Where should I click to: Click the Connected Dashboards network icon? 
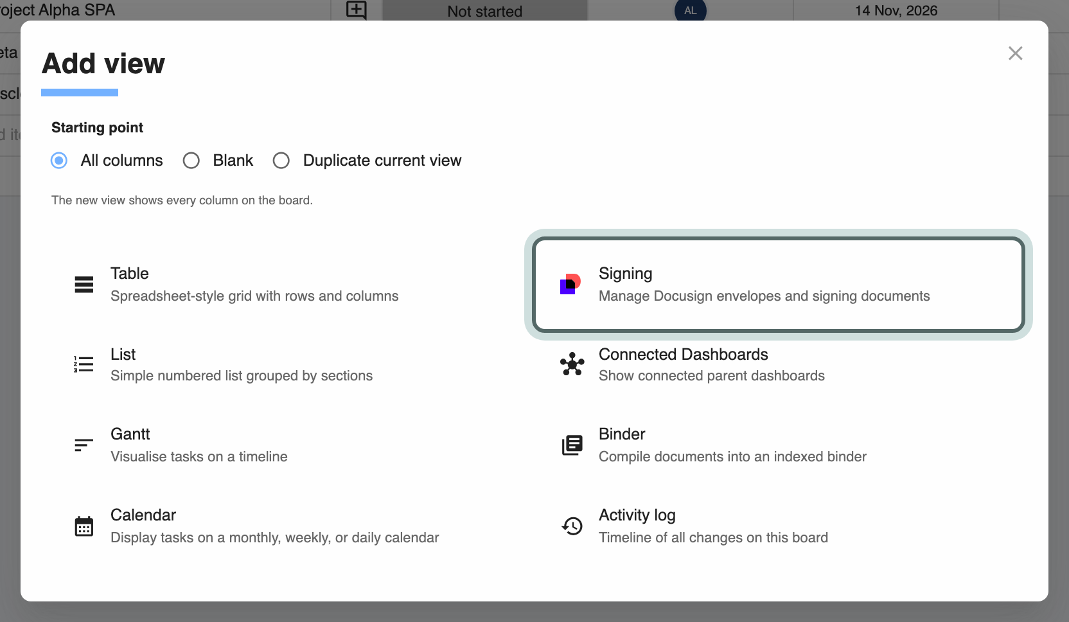click(572, 364)
